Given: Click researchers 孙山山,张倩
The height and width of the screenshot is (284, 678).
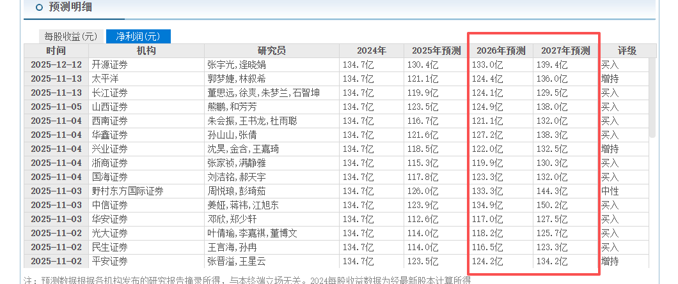Looking at the screenshot, I should point(232,135).
